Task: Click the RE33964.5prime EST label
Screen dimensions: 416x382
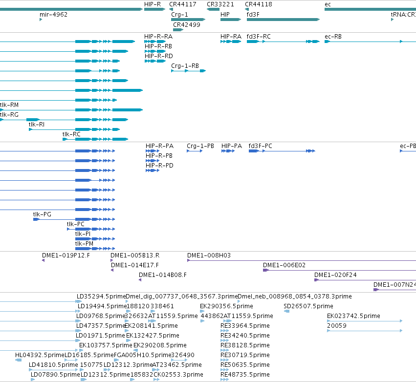Action: pos(245,326)
